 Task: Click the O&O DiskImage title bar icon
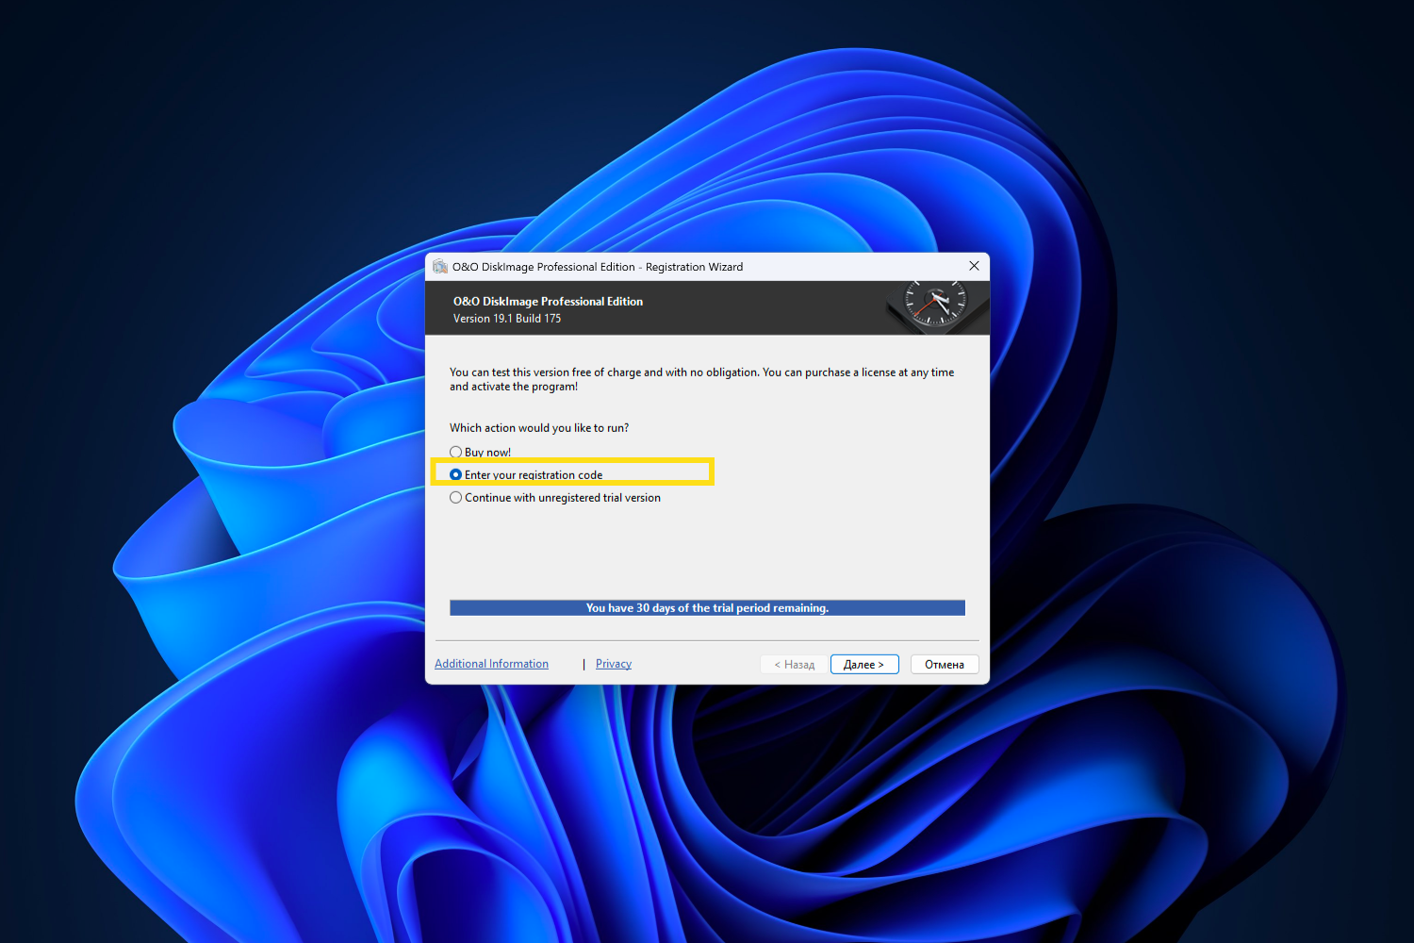click(x=440, y=267)
